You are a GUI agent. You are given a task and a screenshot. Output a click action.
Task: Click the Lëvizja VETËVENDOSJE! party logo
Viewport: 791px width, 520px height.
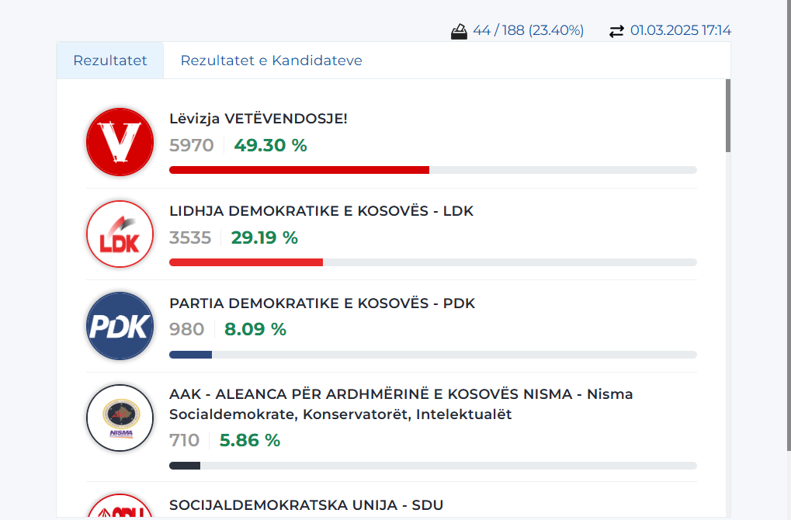tap(120, 142)
